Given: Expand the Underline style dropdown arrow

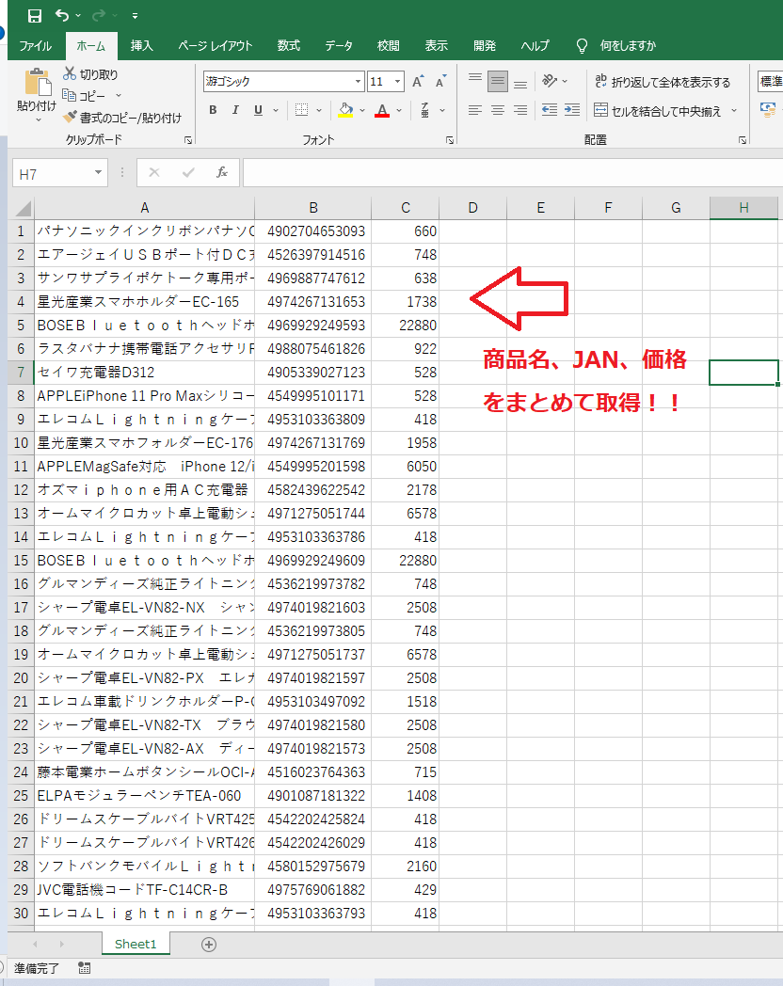Looking at the screenshot, I should click(x=276, y=111).
